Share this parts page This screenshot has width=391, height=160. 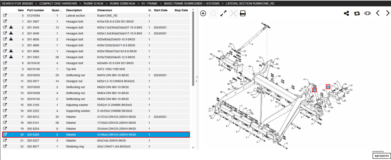[346, 13]
